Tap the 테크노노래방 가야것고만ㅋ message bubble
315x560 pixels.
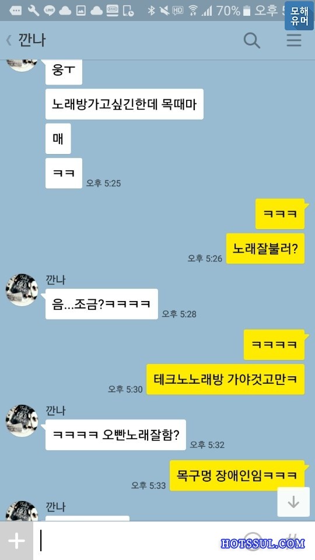pos(226,379)
